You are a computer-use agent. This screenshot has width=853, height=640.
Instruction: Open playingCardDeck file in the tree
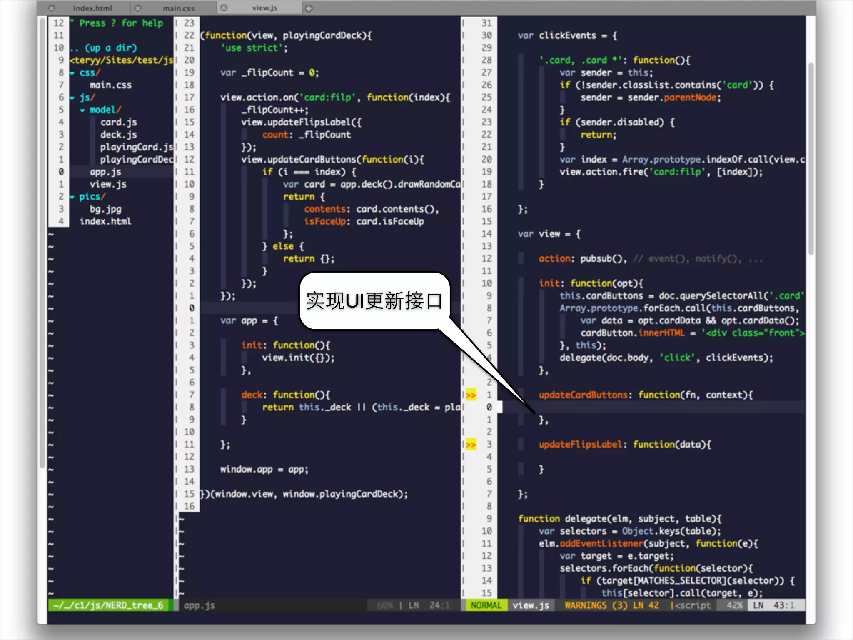click(136, 159)
